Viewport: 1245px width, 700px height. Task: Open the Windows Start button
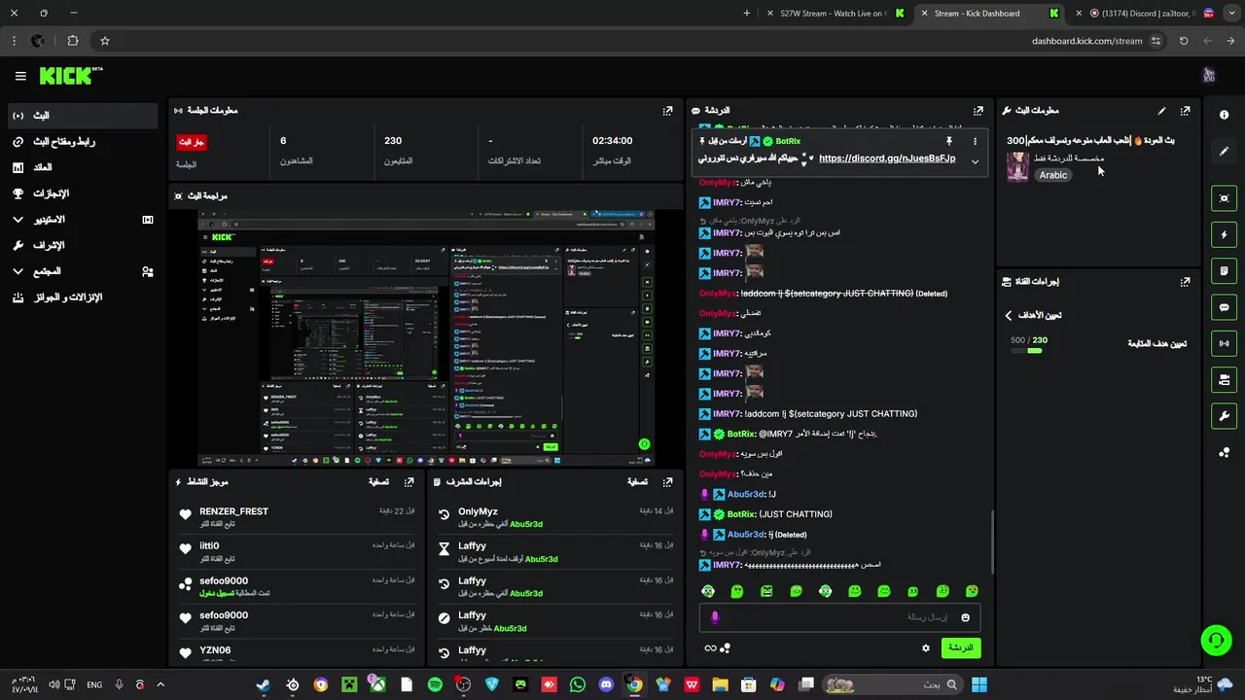[x=978, y=684]
